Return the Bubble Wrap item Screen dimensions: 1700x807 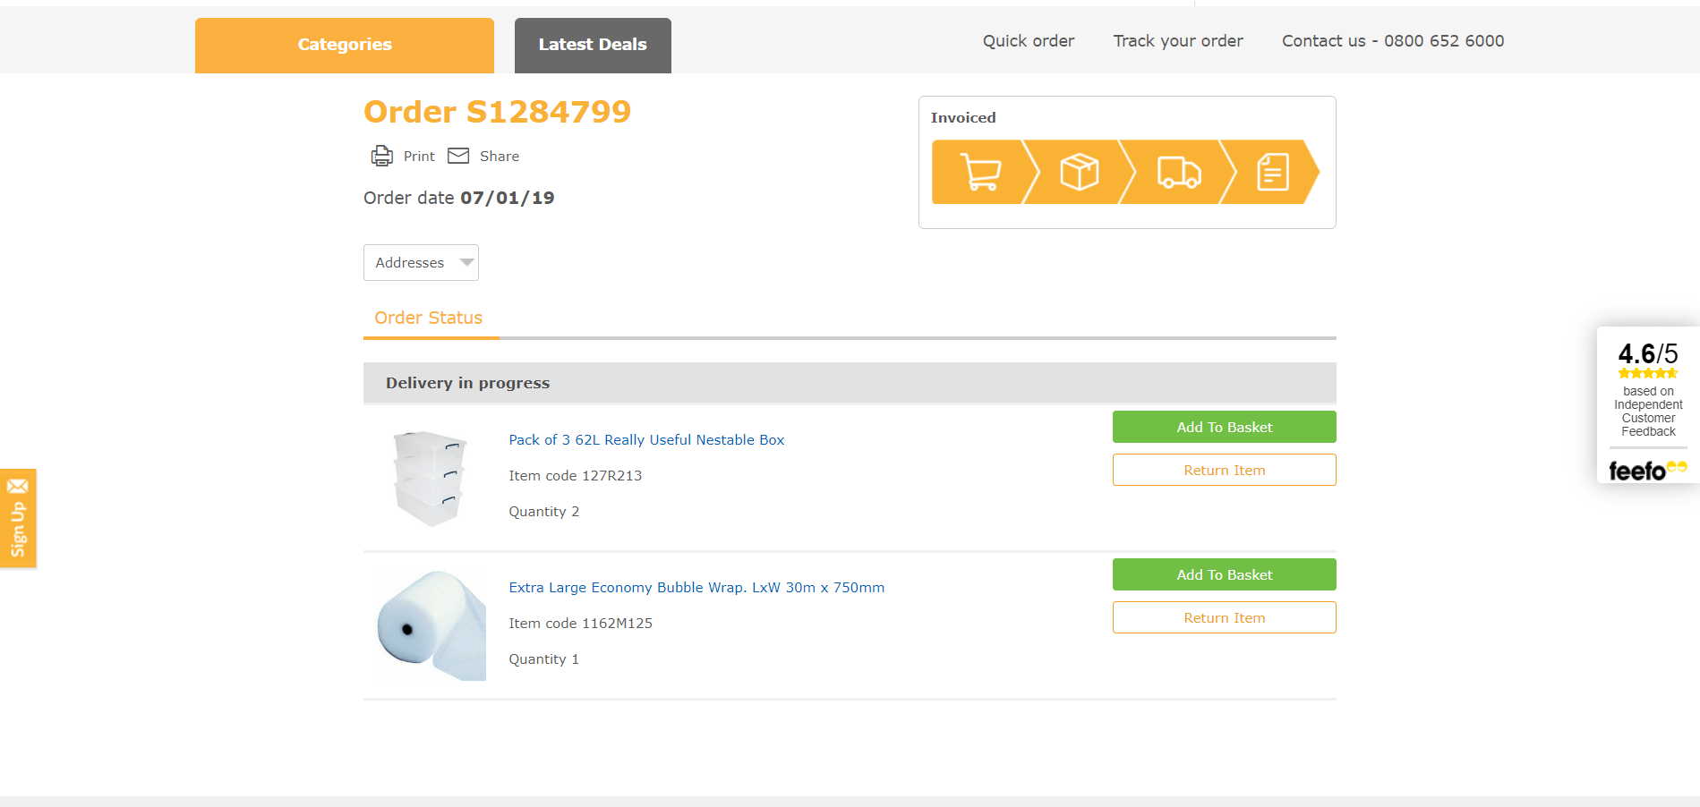click(1224, 617)
